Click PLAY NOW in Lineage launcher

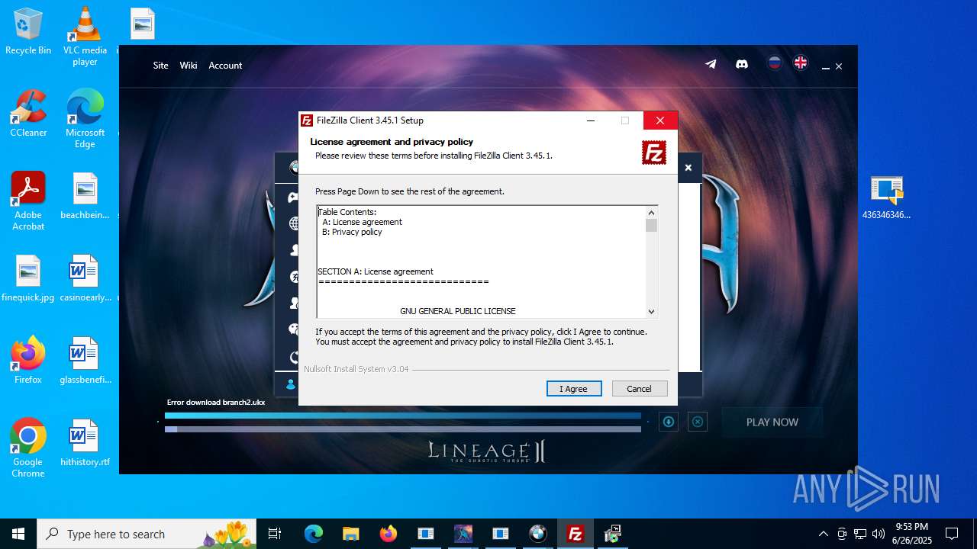click(772, 422)
